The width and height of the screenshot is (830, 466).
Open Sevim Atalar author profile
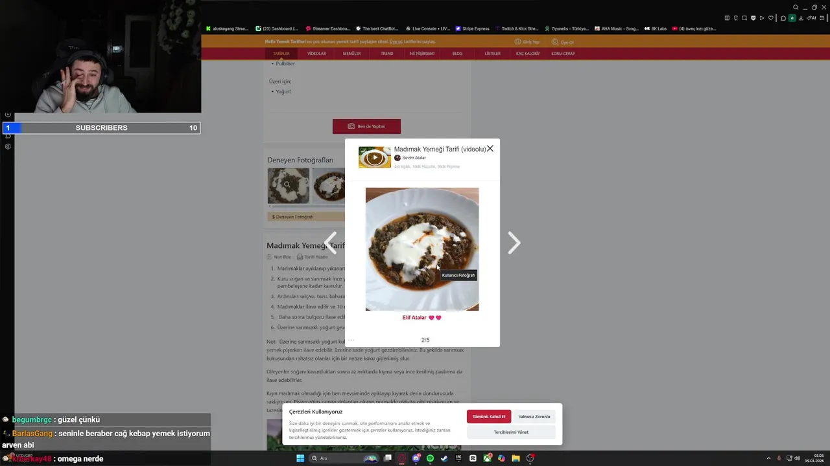click(x=410, y=158)
